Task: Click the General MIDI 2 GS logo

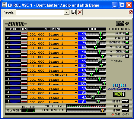Action: [x=122, y=23]
